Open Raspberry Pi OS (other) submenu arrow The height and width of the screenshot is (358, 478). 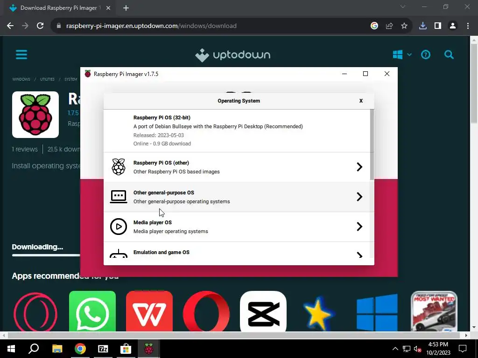[359, 167]
